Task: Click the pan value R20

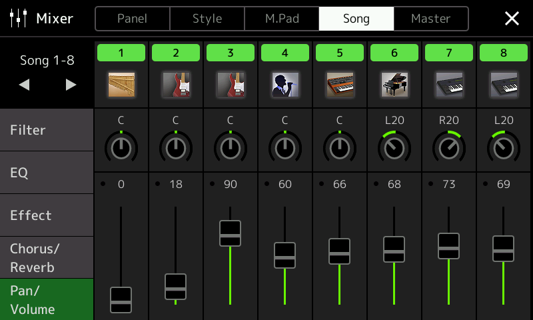Action: pos(449,120)
